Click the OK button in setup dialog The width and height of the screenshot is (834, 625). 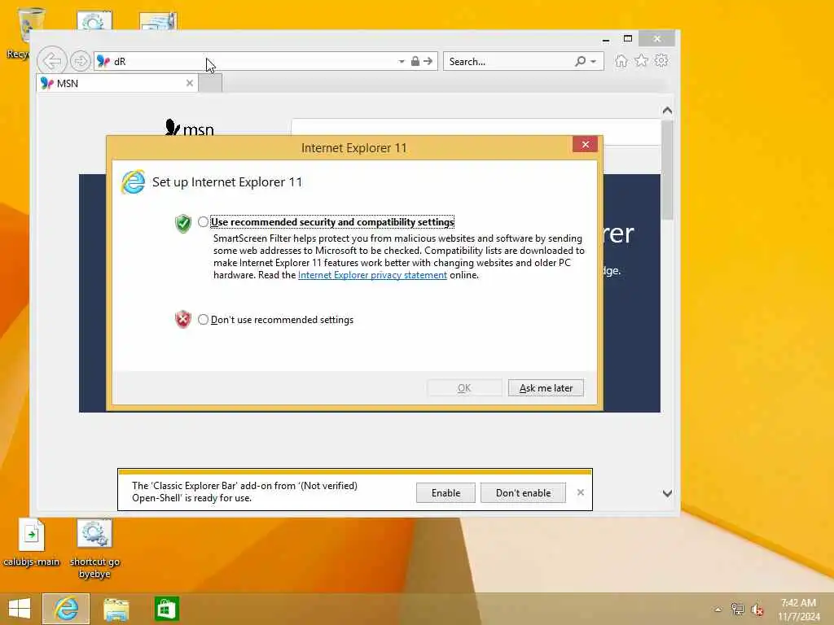pyautogui.click(x=464, y=388)
